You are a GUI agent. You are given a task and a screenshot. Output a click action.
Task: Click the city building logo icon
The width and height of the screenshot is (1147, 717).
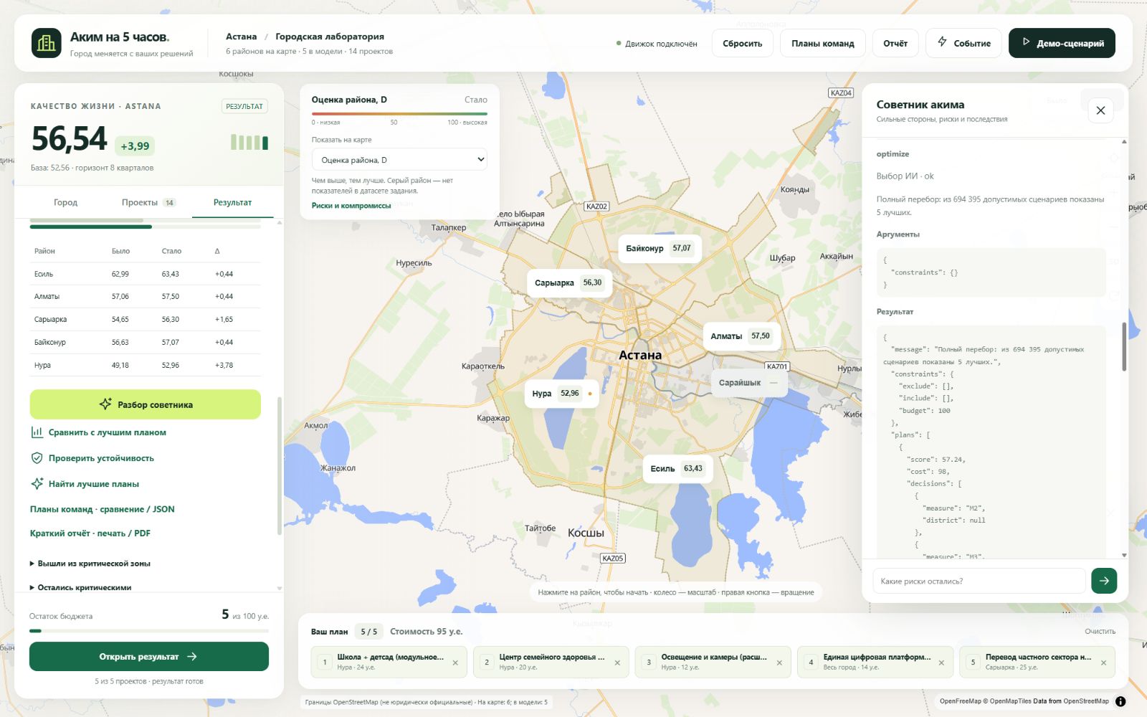47,43
